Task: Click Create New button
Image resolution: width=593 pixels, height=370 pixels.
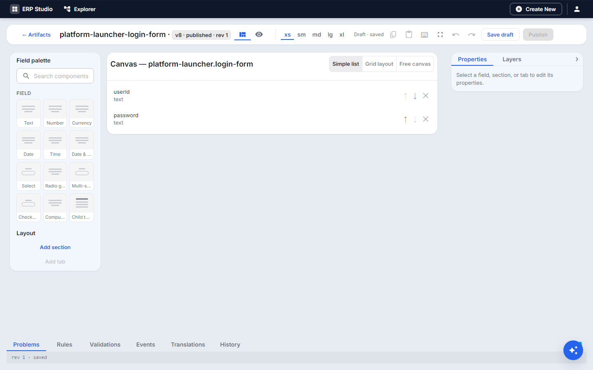Action: (x=536, y=9)
